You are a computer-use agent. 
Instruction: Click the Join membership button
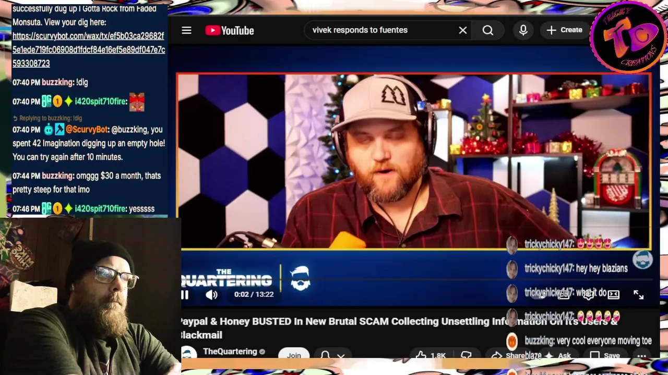pyautogui.click(x=294, y=355)
